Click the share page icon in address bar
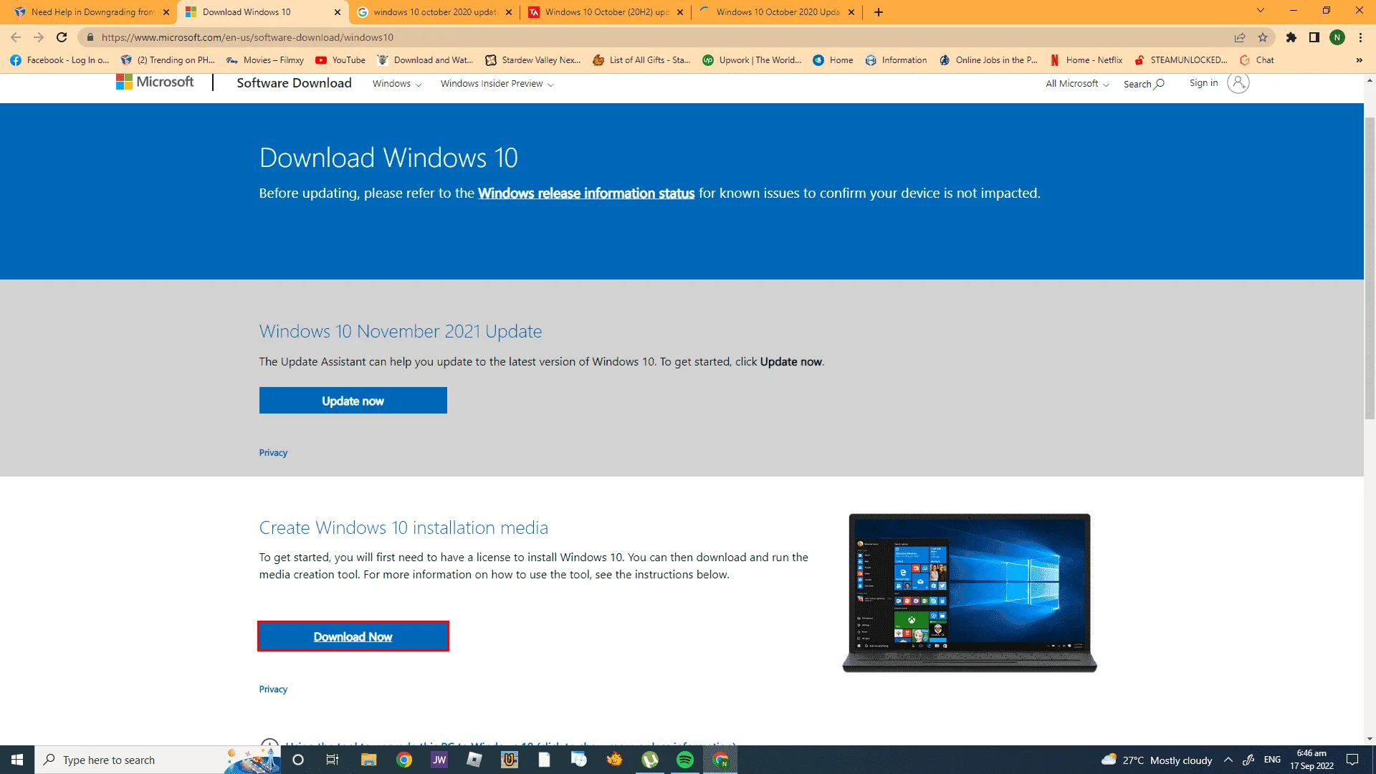 1240,37
